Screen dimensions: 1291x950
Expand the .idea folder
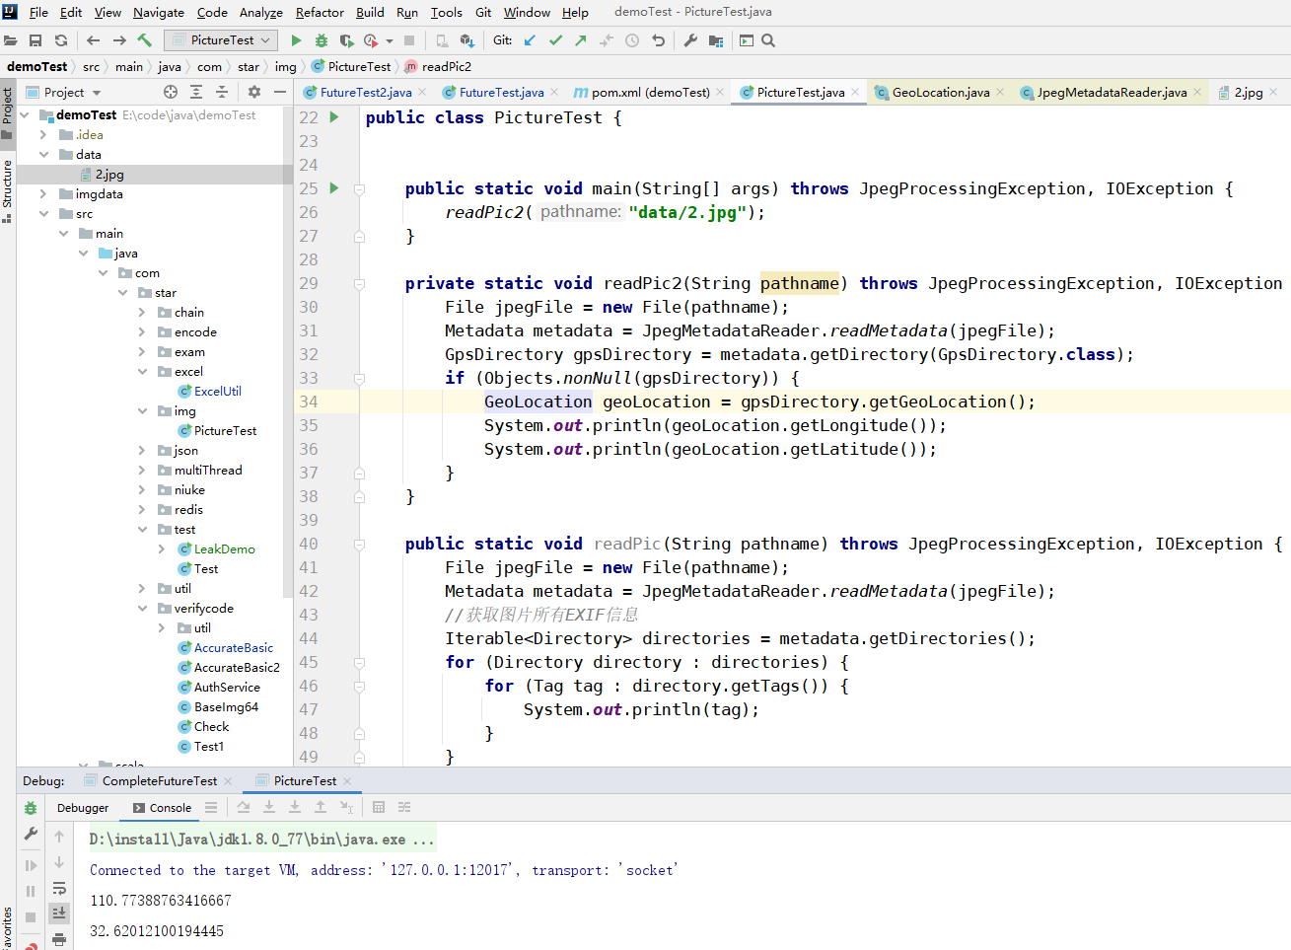click(44, 135)
